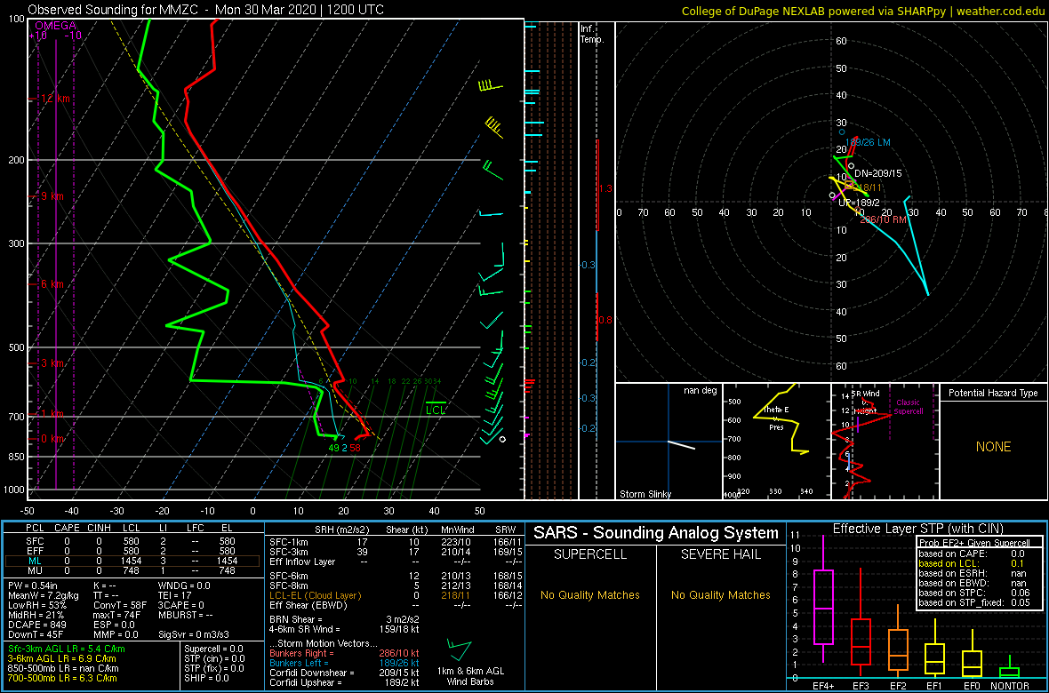This screenshot has height=693, width=1049.
Task: Click the MeanW = 7.2g/kg value
Action: pos(42,596)
